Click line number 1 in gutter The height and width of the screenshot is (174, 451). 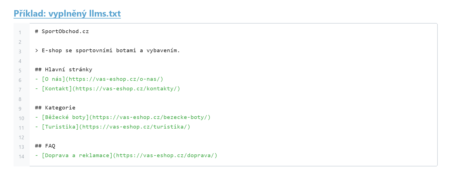20,33
